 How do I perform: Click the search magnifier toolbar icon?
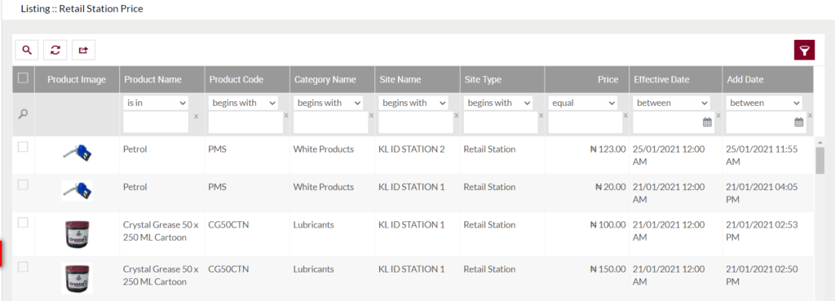(x=27, y=50)
